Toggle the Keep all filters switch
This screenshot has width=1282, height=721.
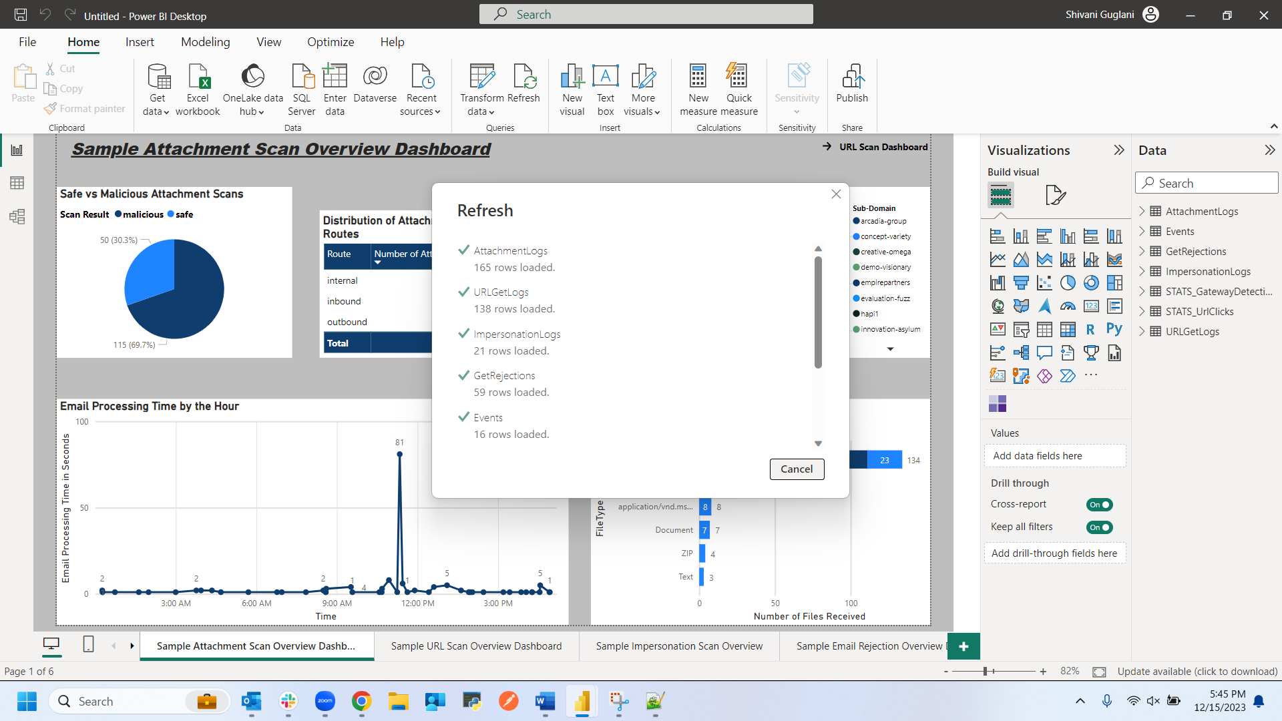[1099, 527]
